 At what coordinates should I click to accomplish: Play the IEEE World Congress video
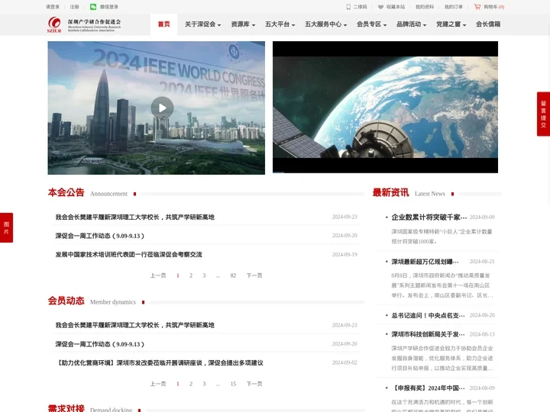click(162, 108)
